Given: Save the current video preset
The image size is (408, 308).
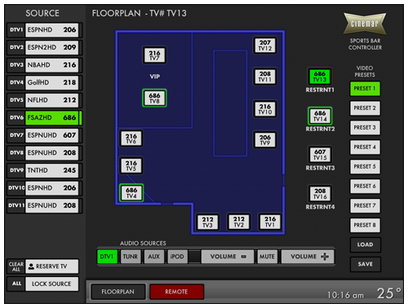Looking at the screenshot, I should [x=365, y=264].
